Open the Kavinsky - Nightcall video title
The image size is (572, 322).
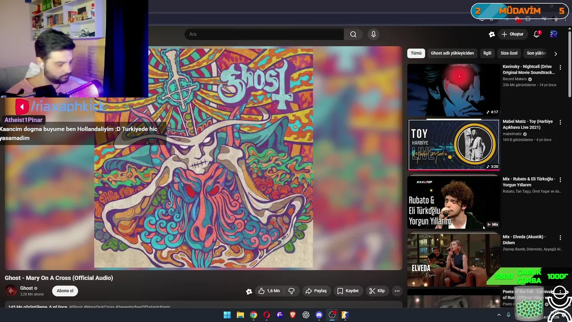tap(529, 69)
